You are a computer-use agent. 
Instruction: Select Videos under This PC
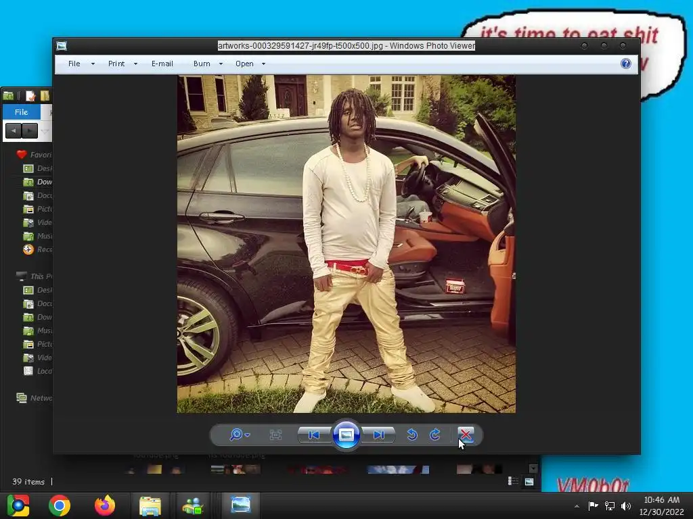38,357
